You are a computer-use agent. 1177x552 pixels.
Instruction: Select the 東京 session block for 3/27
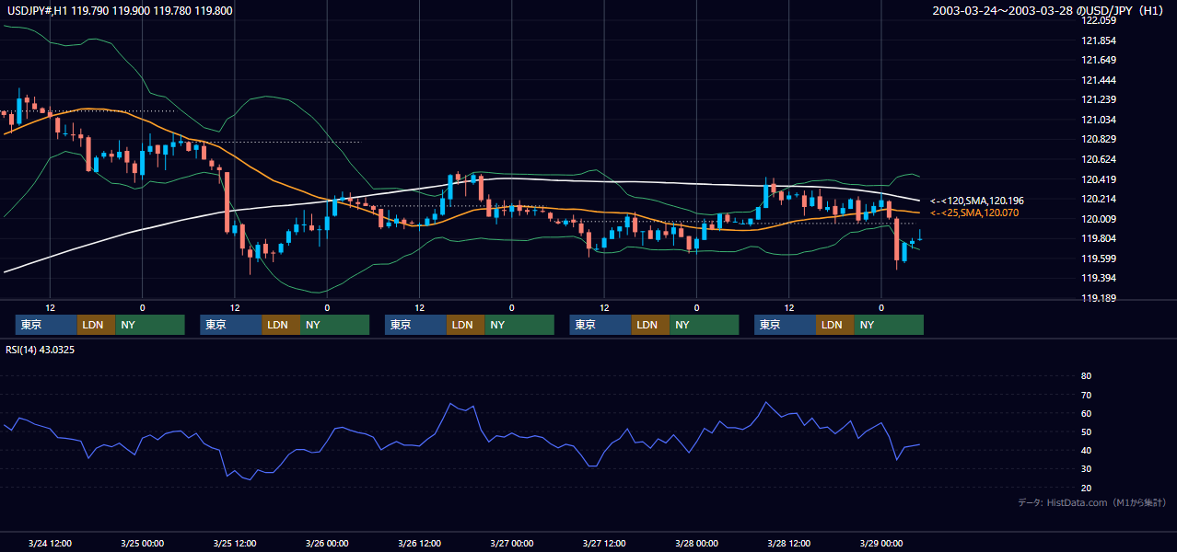coord(600,325)
